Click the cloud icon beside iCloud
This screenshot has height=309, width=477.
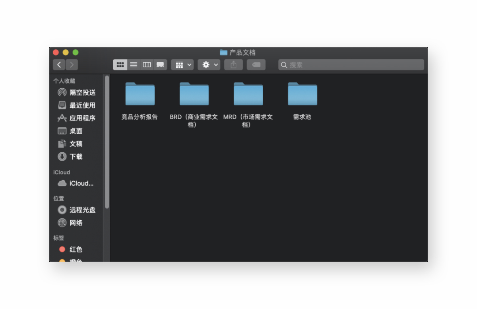click(x=62, y=183)
